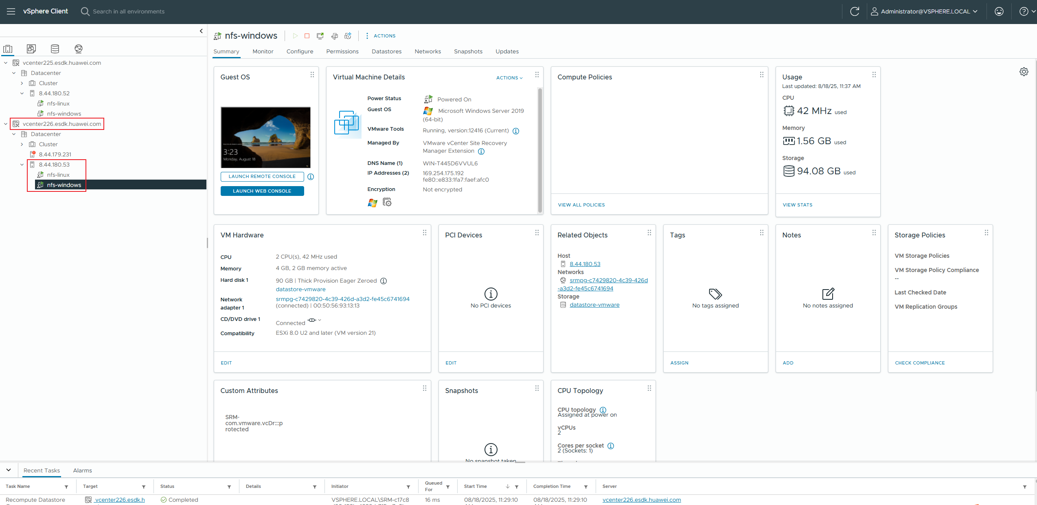Open the Snapshots tab
The width and height of the screenshot is (1037, 505).
click(468, 51)
